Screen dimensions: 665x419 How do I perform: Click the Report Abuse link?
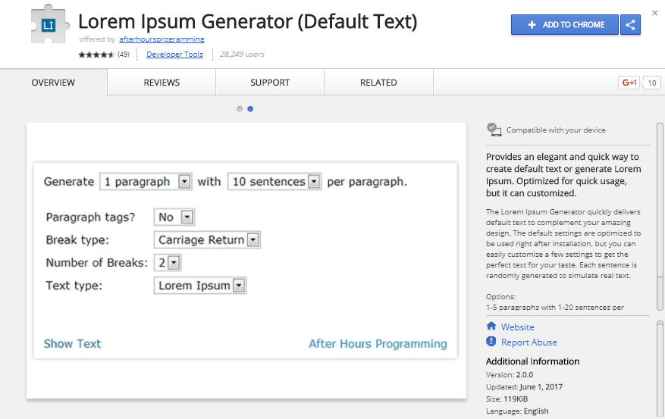(529, 342)
